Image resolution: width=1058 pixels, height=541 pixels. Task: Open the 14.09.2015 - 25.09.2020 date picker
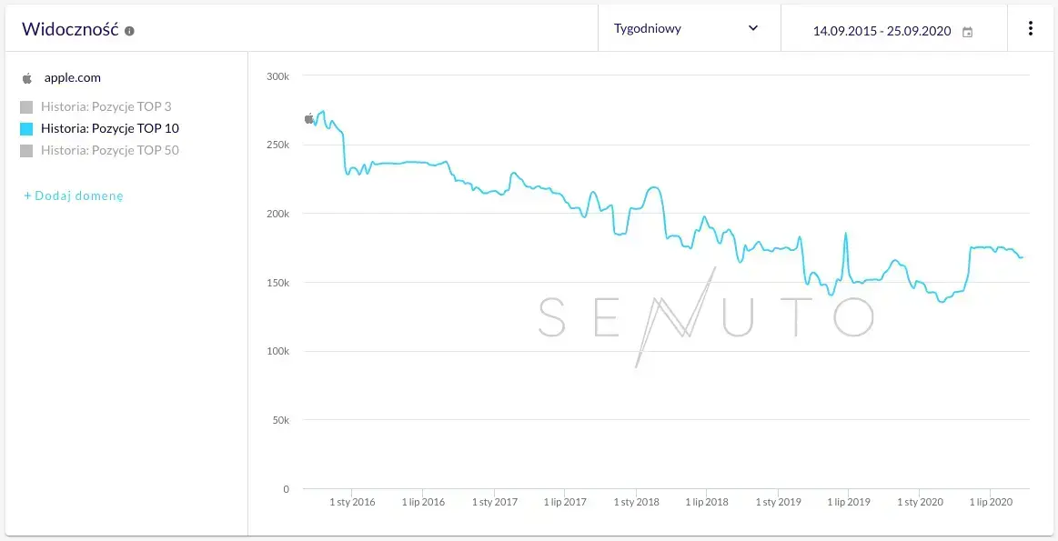click(882, 31)
